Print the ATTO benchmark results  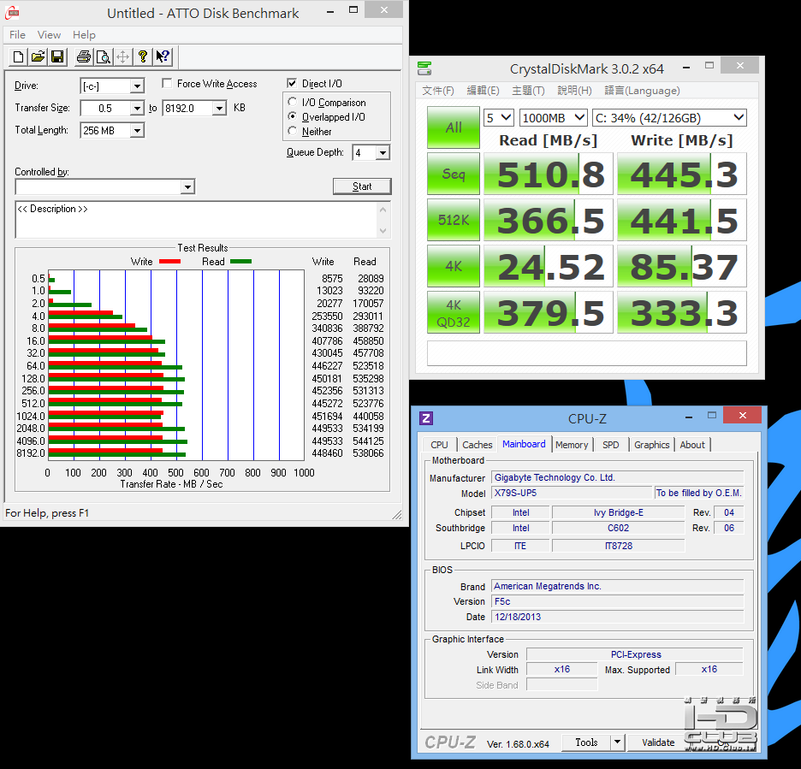(84, 56)
